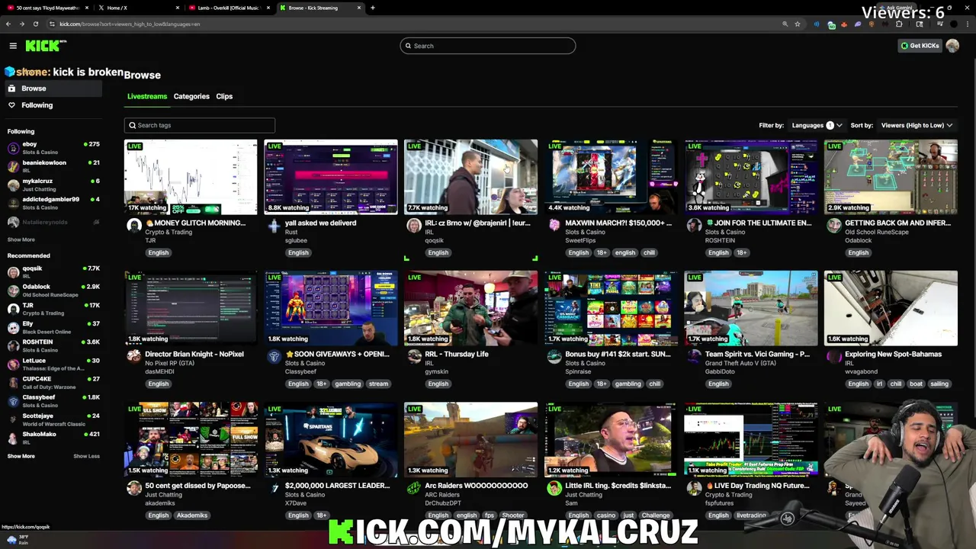Expand the Languages filter dropdown
This screenshot has height=549, width=976.
click(x=817, y=125)
